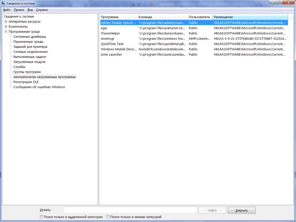Click the windows live command cell
296x222 pixels.
[x=162, y=39]
